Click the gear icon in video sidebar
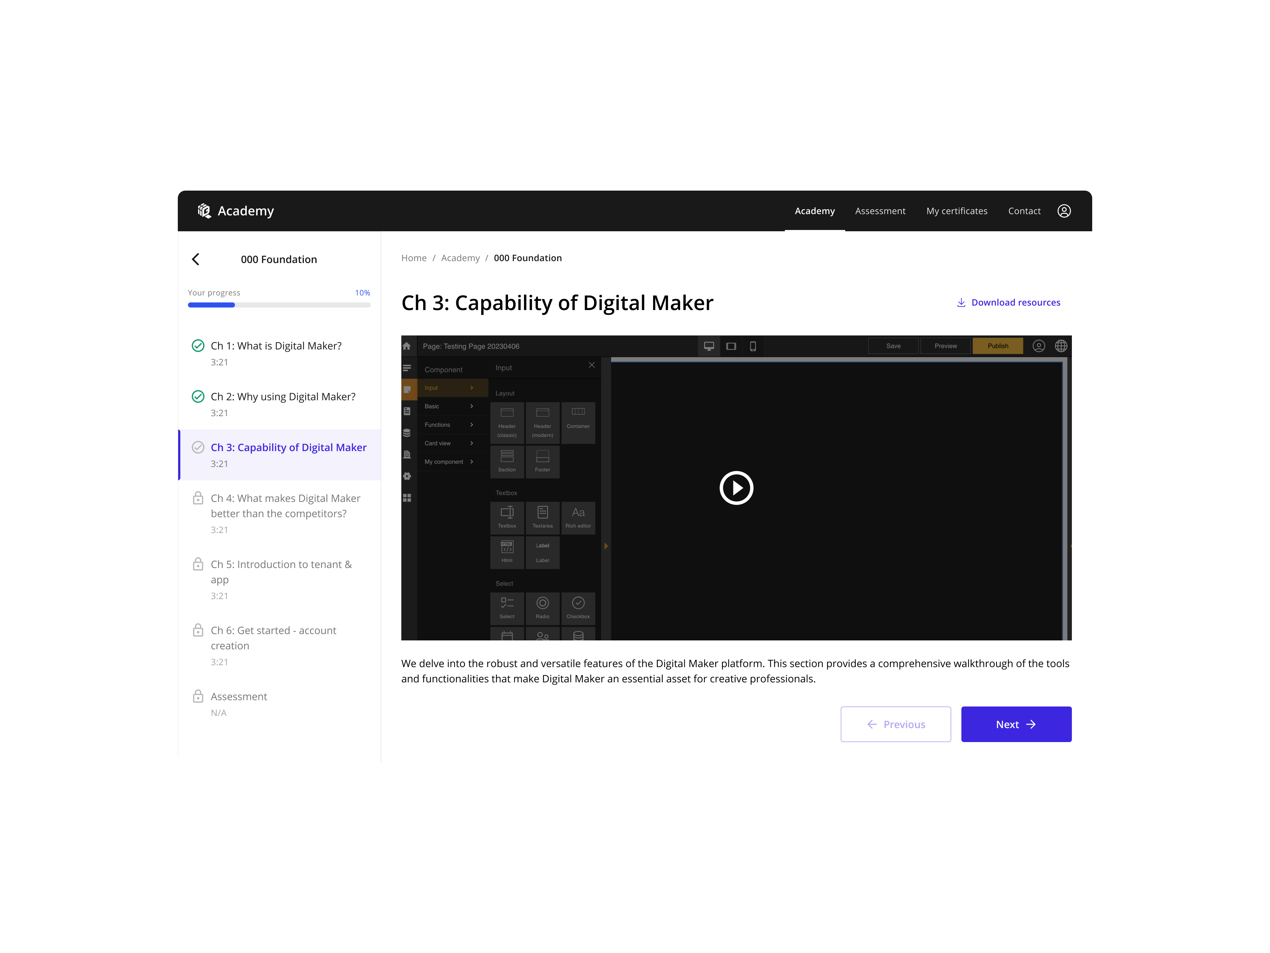This screenshot has width=1270, height=953. [407, 476]
